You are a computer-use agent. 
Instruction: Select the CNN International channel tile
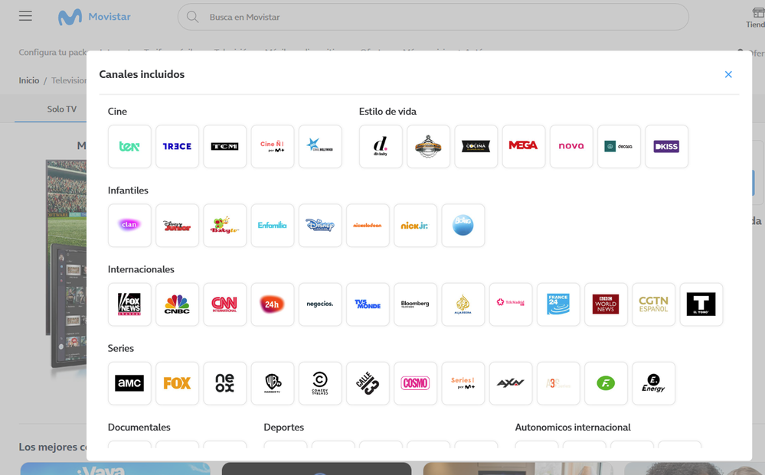pos(224,304)
